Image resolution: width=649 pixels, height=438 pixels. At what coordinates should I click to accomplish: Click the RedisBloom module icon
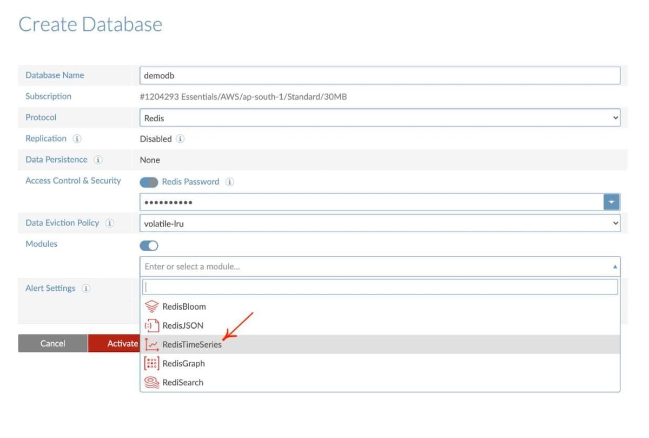151,306
